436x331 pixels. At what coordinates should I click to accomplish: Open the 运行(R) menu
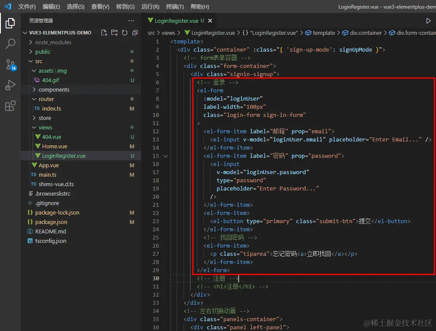(150, 6)
